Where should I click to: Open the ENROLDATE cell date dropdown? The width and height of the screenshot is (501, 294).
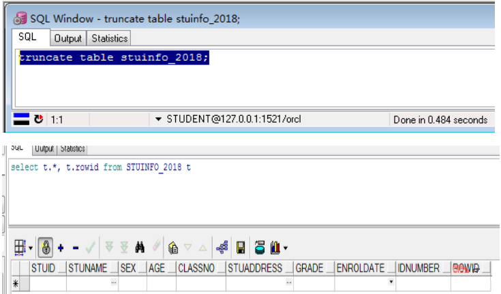click(x=391, y=281)
